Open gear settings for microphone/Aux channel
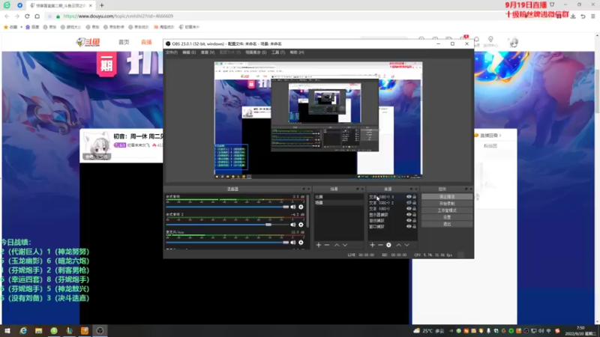 (x=301, y=243)
